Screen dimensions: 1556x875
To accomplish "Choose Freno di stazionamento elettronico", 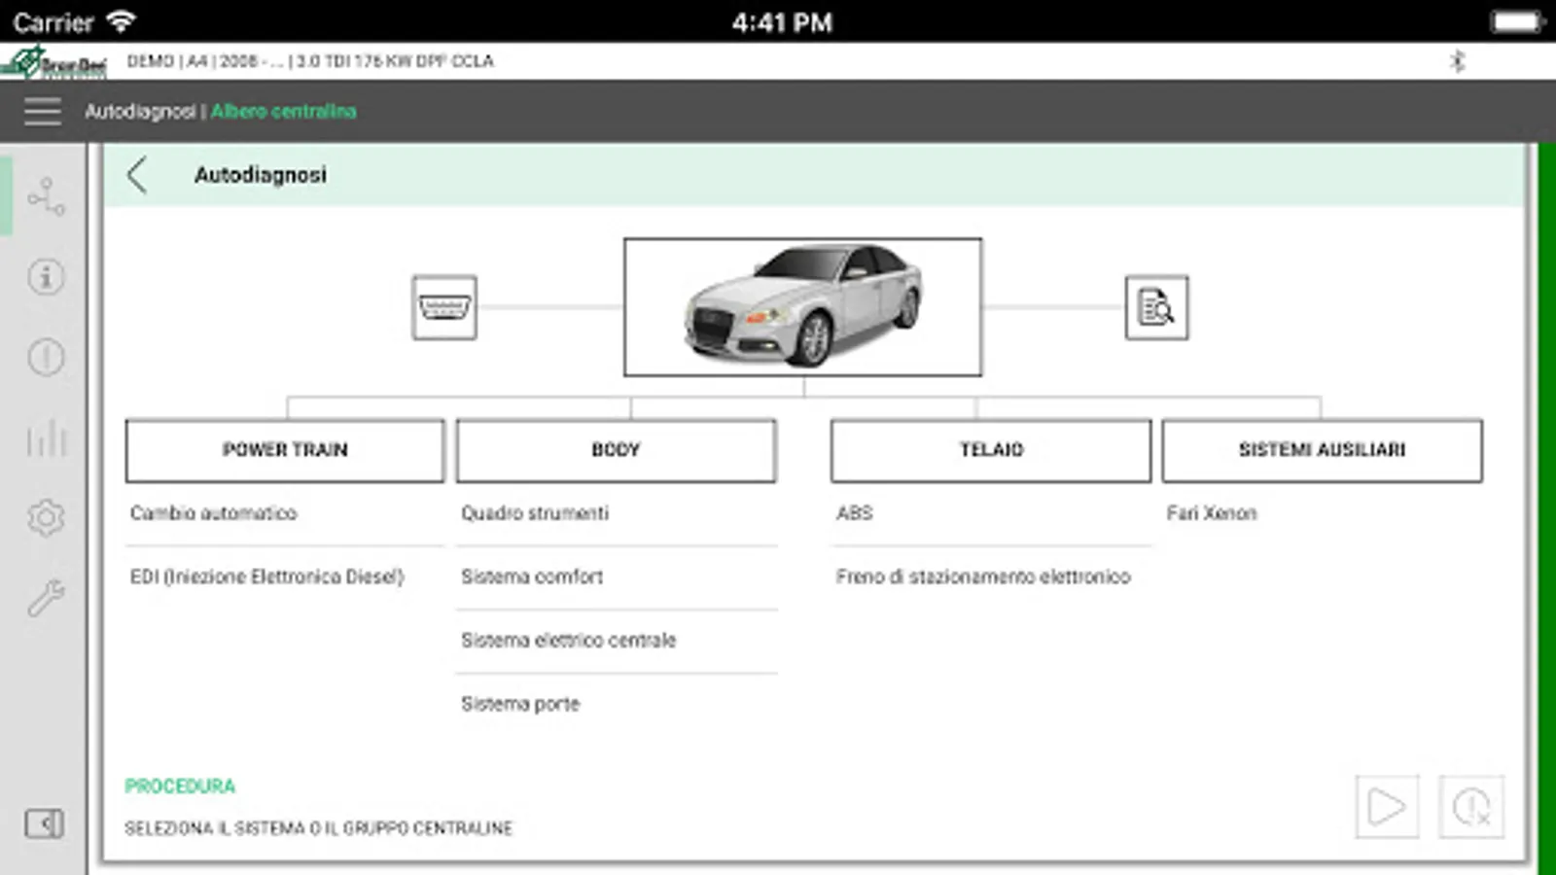I will (991, 577).
